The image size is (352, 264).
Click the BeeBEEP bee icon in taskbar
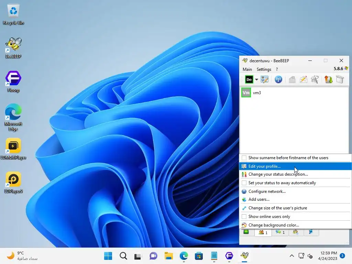tap(244, 256)
